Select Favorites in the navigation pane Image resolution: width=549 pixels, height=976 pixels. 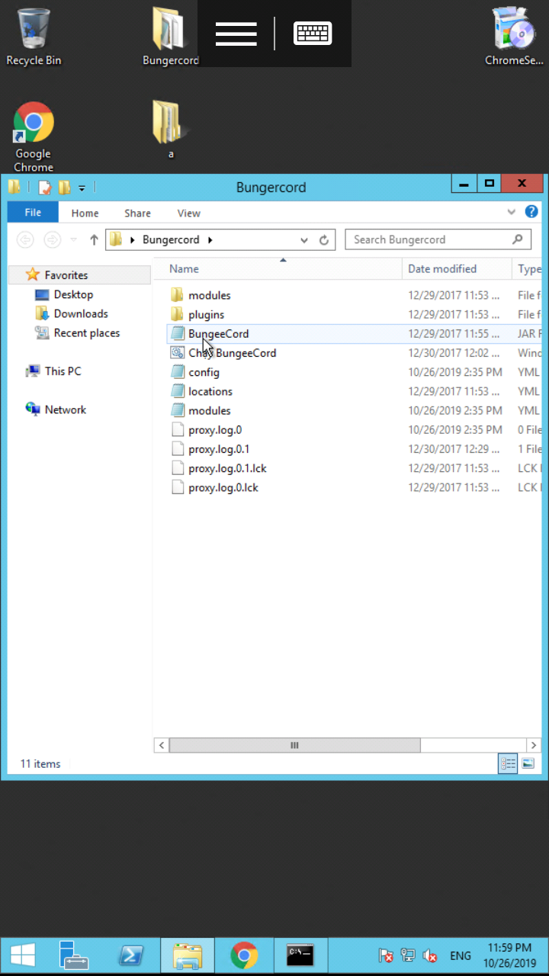click(66, 275)
